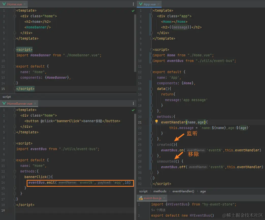Viewport: 265px width, 220px height.
Task: Click line number 14 in HomeBanner.vue gutter
Action: (x=3, y=182)
